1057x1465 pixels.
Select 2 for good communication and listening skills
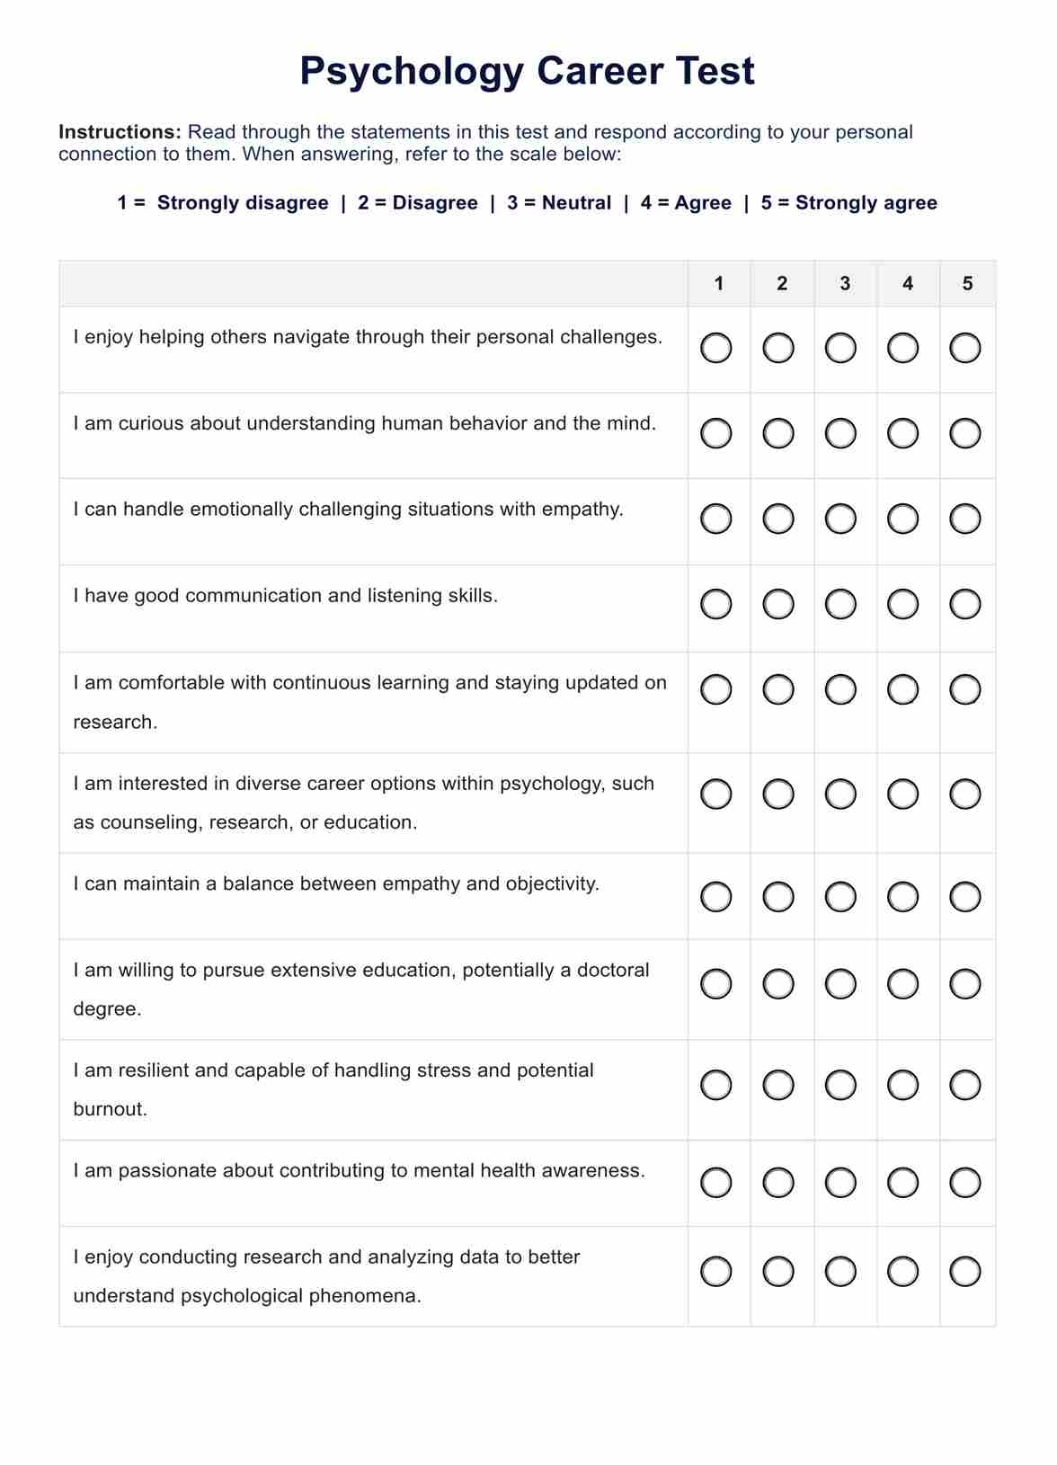click(x=778, y=604)
